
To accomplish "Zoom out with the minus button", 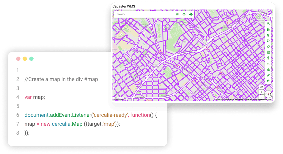I will [261, 97].
